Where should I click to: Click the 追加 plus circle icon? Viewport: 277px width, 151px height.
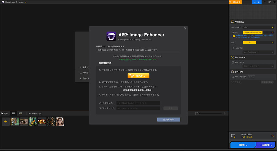point(2,114)
